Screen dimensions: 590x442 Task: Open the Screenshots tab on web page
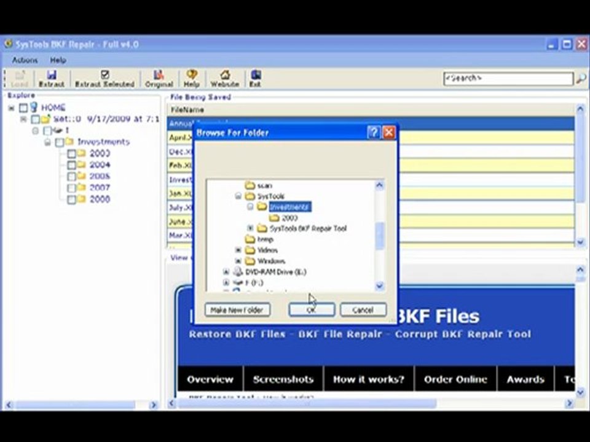click(x=283, y=379)
